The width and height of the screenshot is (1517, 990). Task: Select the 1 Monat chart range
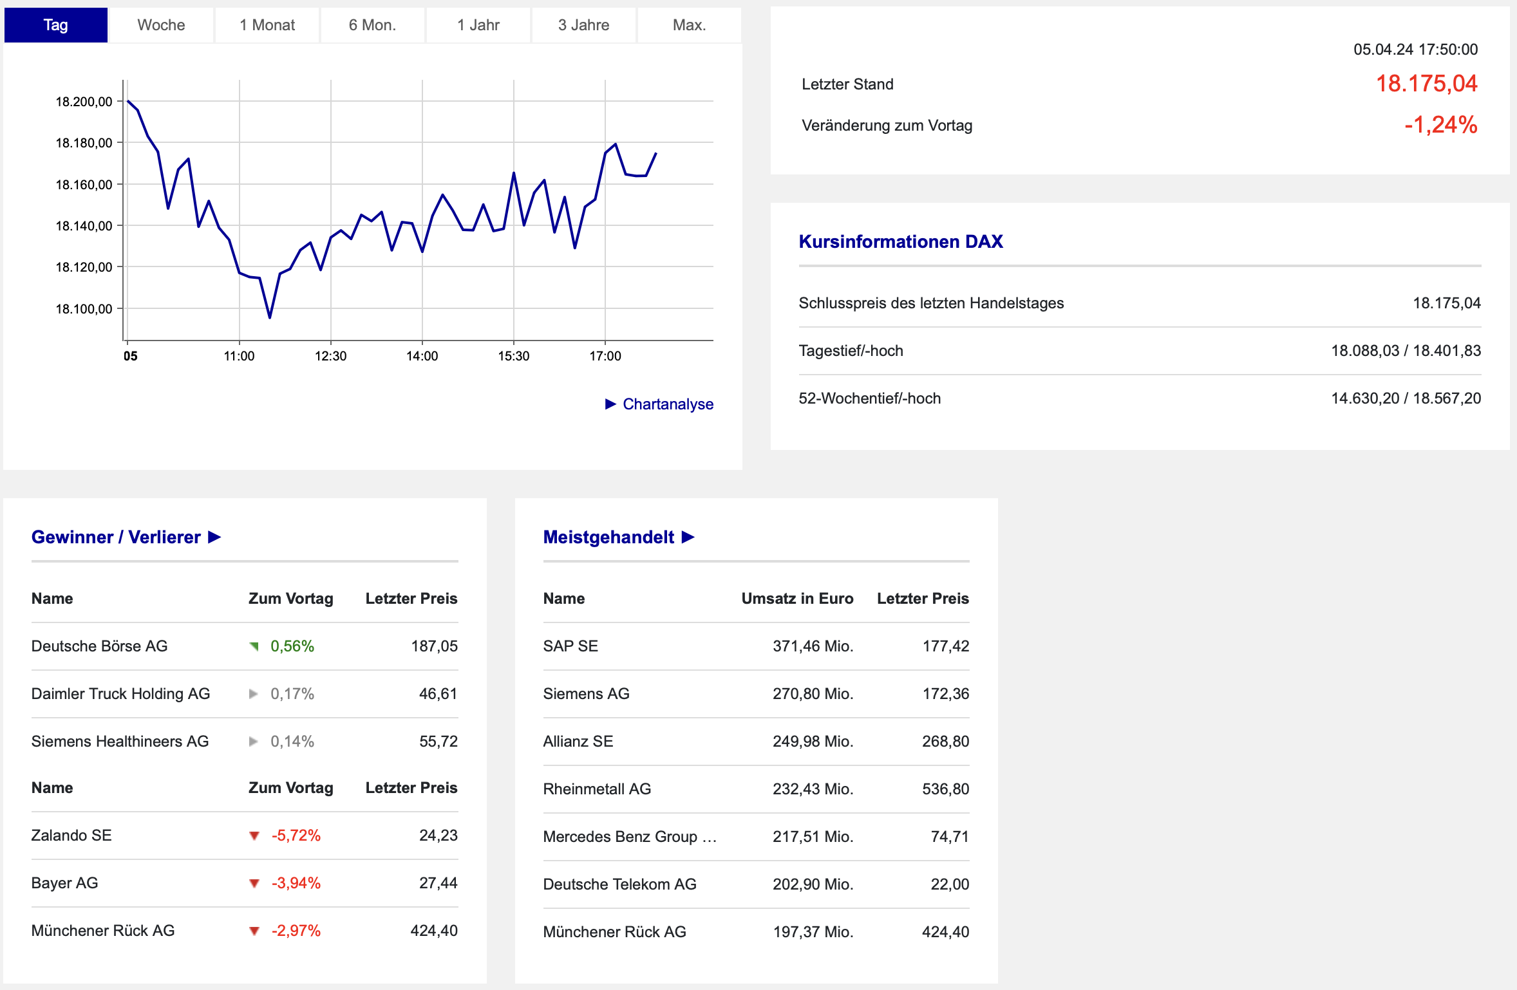tap(267, 25)
